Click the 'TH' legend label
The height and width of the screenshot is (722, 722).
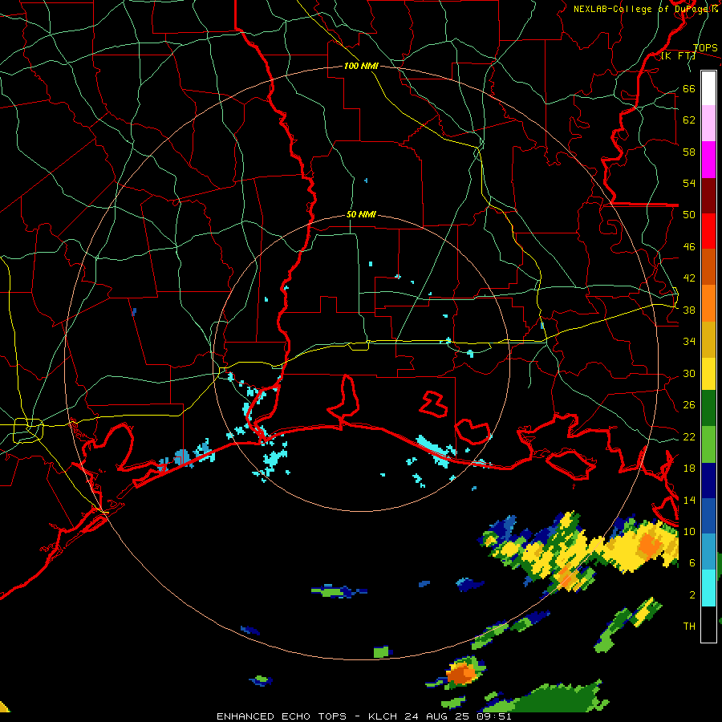click(x=689, y=627)
